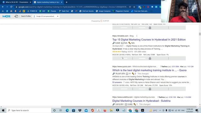Click the MozBar export/sign-in icon
Viewport: 201px width, 113px height.
click(x=16, y=16)
